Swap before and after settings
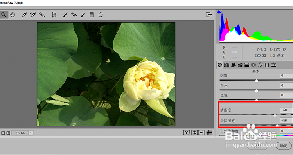Image resolution: width=293 pixels, height=155 pixels. [194, 133]
